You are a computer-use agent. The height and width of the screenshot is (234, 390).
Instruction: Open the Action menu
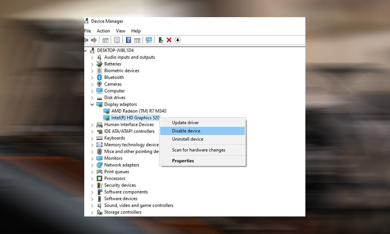(x=103, y=31)
